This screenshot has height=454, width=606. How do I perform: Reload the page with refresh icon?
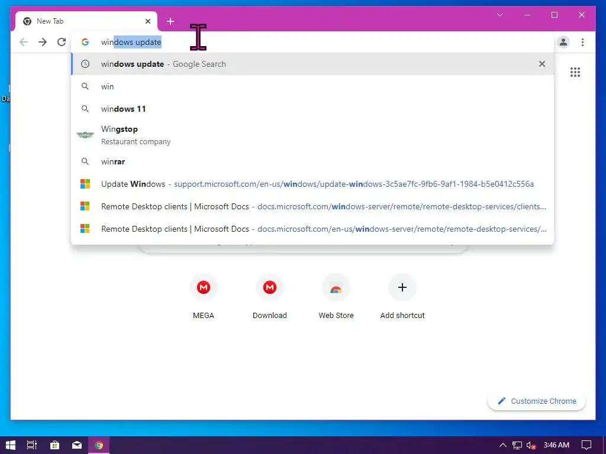point(62,42)
